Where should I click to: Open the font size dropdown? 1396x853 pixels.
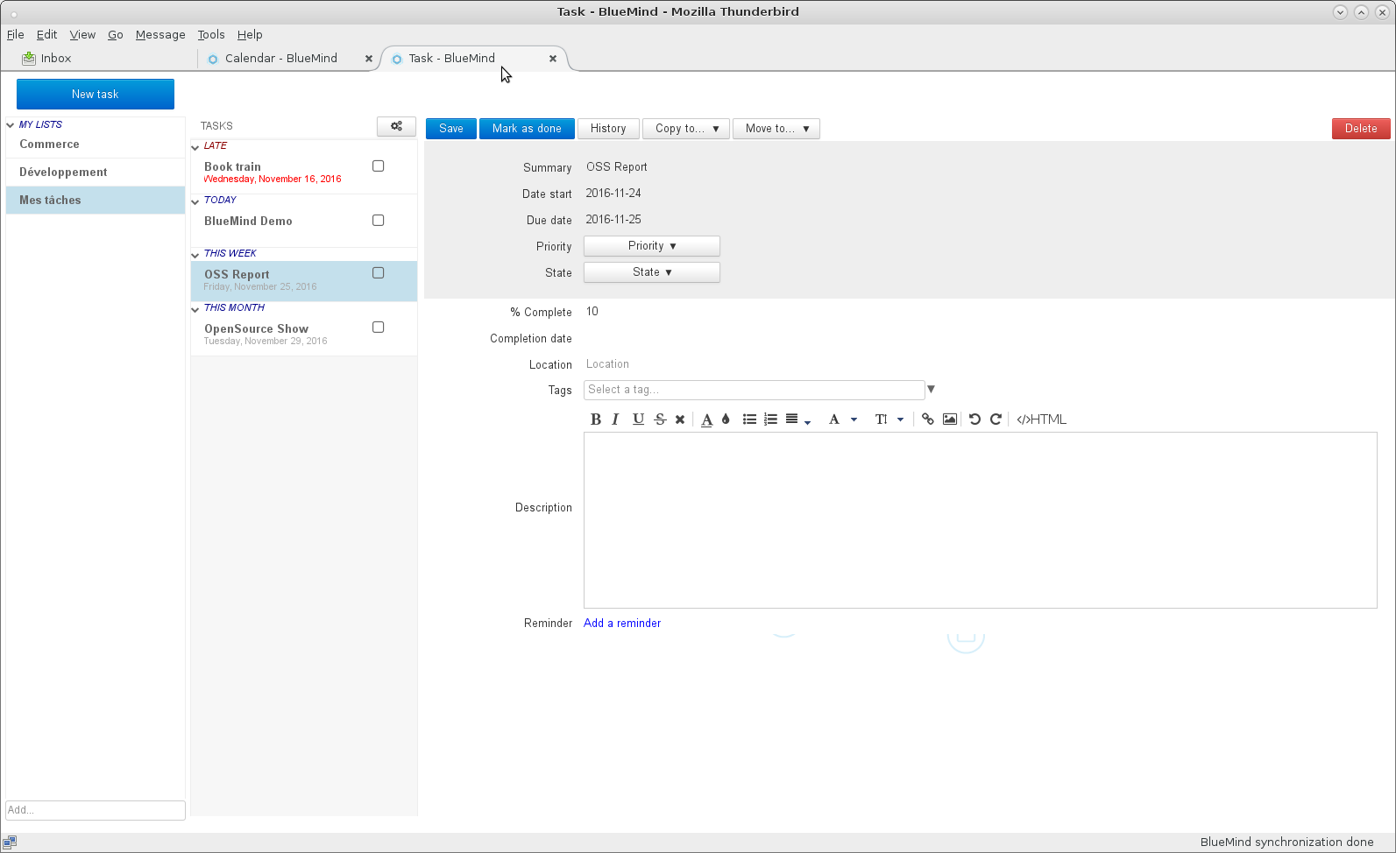[889, 419]
